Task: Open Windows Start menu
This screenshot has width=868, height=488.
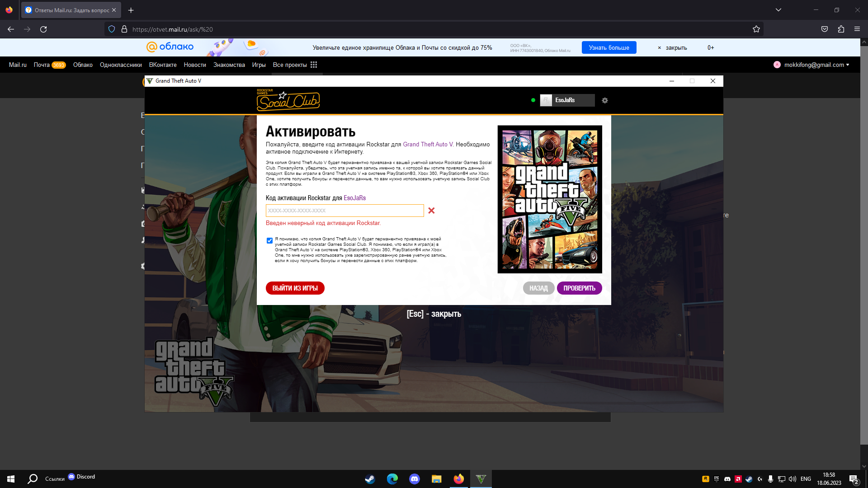Action: pyautogui.click(x=11, y=479)
